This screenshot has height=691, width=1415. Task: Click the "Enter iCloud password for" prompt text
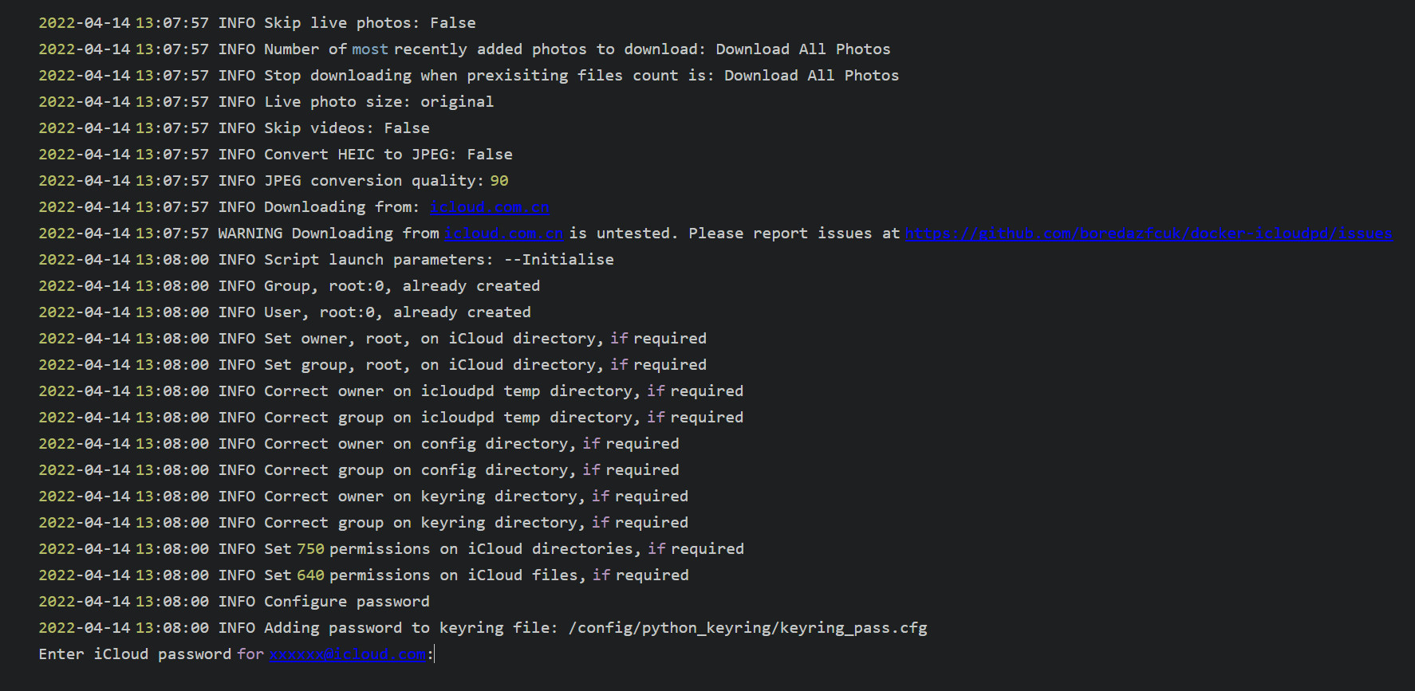[x=150, y=654]
